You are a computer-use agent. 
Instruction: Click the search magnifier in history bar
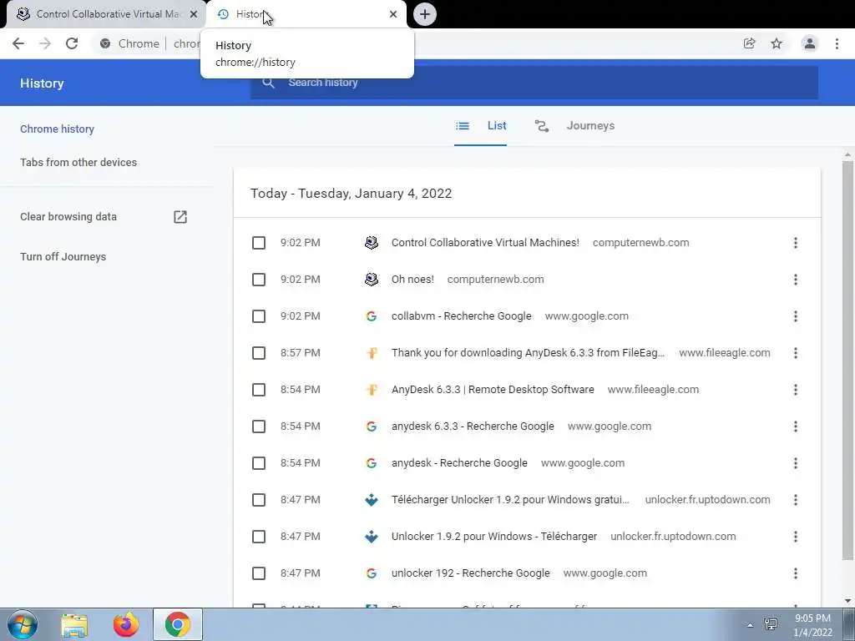point(268,83)
